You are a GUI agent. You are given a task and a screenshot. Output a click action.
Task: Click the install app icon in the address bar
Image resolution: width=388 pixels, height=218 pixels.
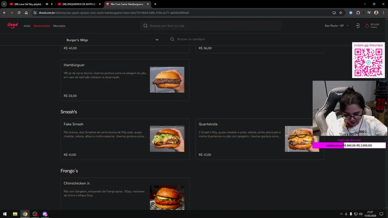(334, 13)
